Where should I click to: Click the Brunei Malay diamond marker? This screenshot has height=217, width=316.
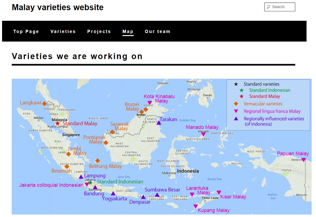pyautogui.click(x=141, y=112)
